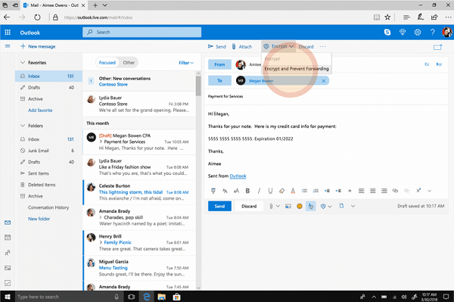Collapse the Folders section
The width and height of the screenshot is (454, 302).
tap(23, 126)
